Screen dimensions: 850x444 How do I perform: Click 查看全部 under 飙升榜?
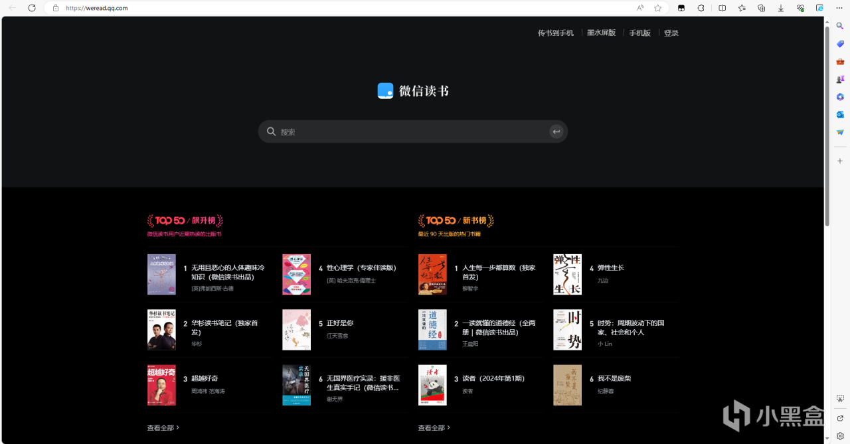pyautogui.click(x=163, y=428)
